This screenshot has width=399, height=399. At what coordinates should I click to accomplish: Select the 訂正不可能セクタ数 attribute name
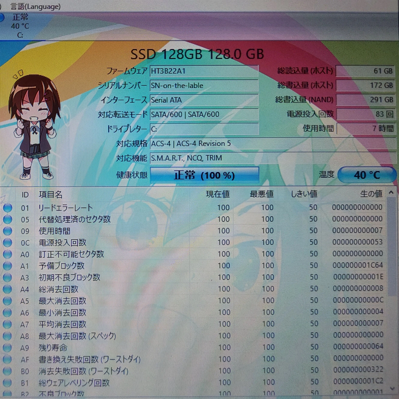[71, 254]
